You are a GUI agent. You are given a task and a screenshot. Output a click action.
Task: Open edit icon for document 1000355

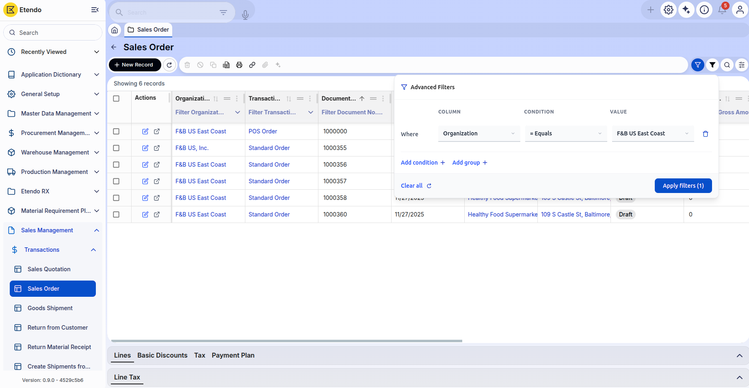tap(145, 148)
